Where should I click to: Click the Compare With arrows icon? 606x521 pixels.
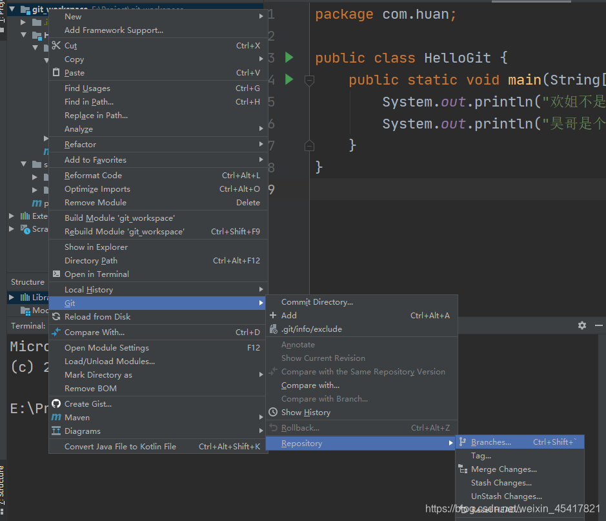[x=56, y=332]
